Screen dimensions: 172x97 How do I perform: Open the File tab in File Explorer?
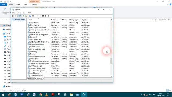(x=3, y=4)
